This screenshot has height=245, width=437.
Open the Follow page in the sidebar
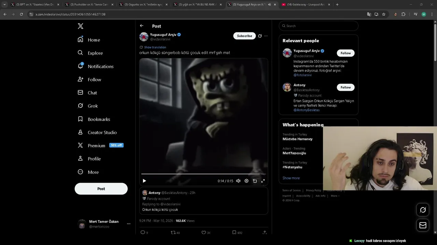(x=89, y=80)
